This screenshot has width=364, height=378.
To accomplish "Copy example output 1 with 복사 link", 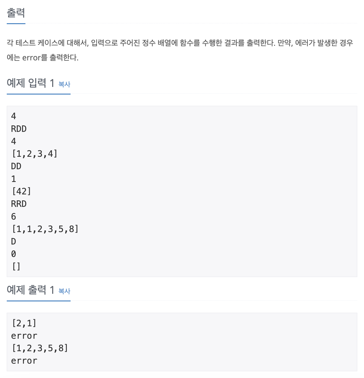I will (64, 291).
